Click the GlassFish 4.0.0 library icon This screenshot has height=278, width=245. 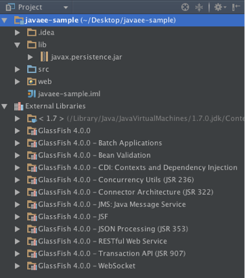click(32, 131)
